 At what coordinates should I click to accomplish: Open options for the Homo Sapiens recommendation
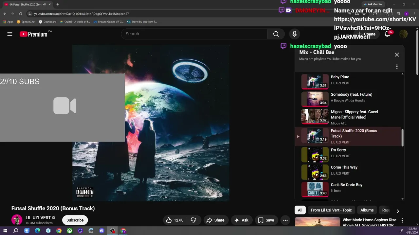pyautogui.click(x=402, y=221)
